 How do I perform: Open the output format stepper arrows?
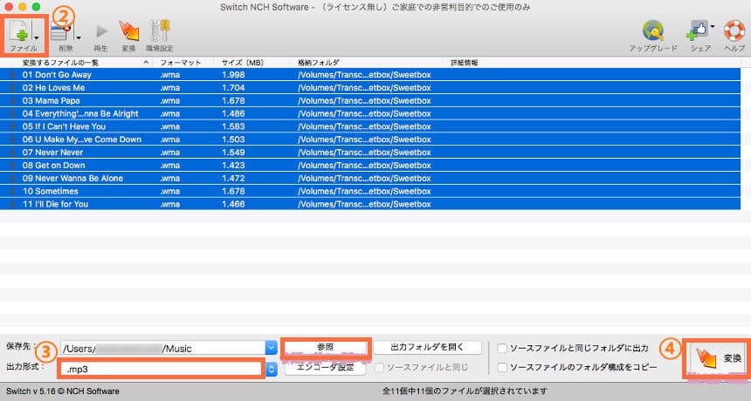click(271, 369)
